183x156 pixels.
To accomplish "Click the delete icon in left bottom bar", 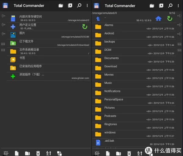I will coord(38,153).
